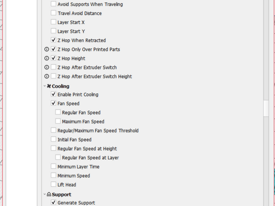Uncheck Z Hop When Retracted
Screen dimensions: 275x206
[x=54, y=40]
